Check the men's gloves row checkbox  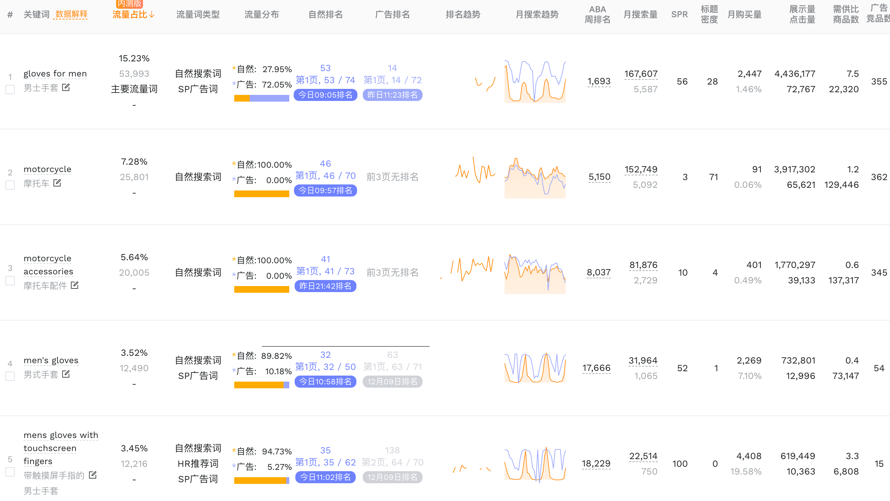pos(10,376)
